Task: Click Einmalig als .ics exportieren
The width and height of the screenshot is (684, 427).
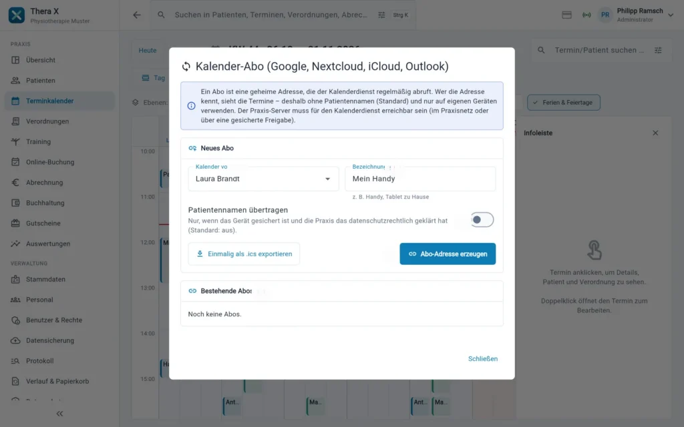Action: coord(244,254)
